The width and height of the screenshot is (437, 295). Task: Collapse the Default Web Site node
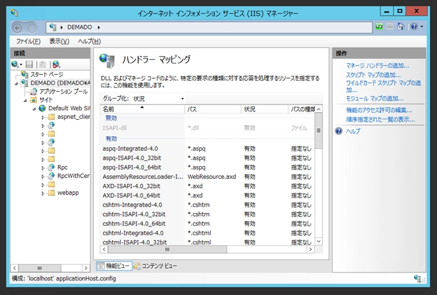click(34, 108)
